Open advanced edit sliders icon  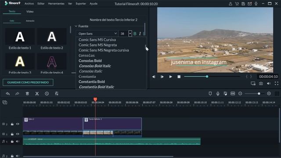tap(57, 93)
